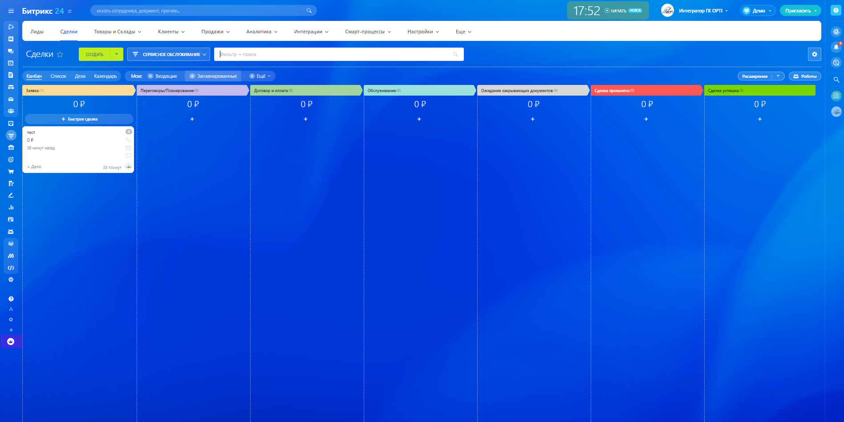The height and width of the screenshot is (422, 844).
Task: Click the Сделка успешна stage header
Action: 759,90
